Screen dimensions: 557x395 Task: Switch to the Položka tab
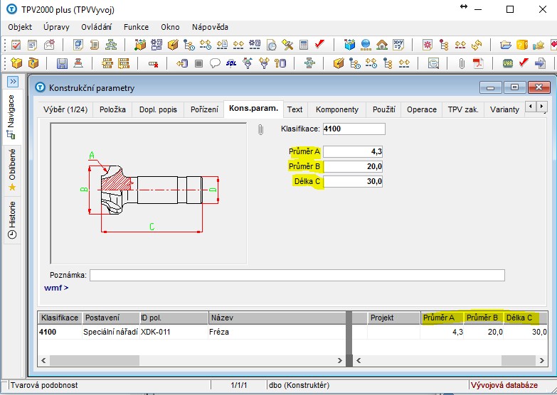tap(112, 109)
